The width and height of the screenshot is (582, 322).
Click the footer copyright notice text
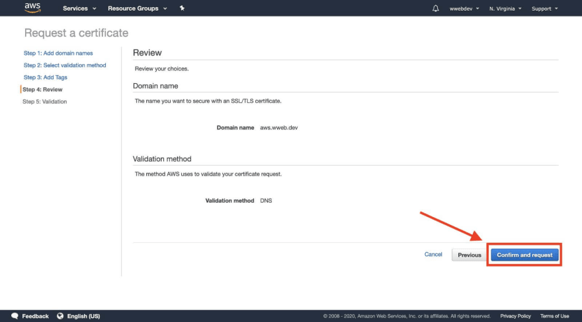tap(407, 316)
